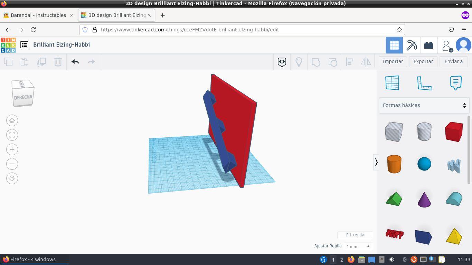
Task: Redo the last action
Action: [91, 62]
